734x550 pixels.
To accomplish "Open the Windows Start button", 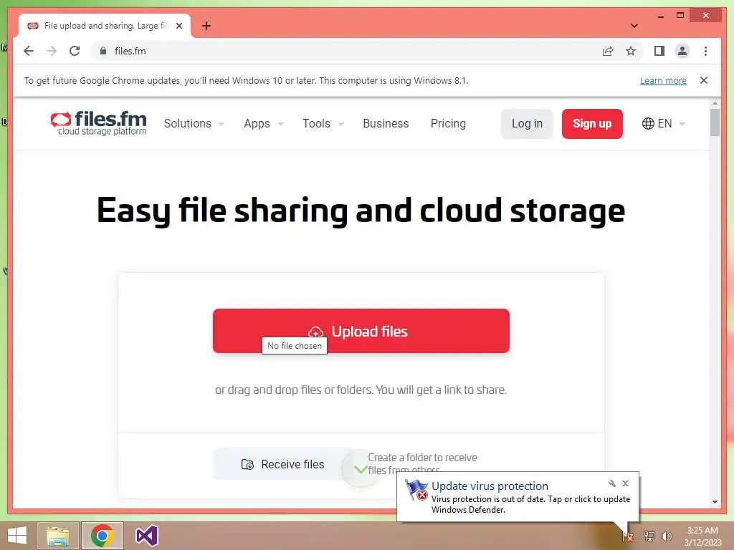I will [x=17, y=536].
